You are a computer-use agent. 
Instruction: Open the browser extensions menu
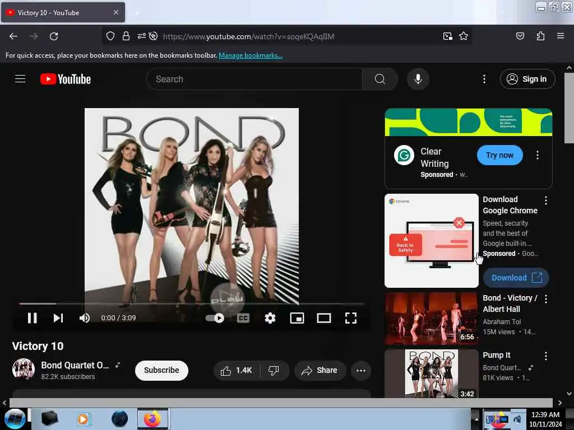540,36
